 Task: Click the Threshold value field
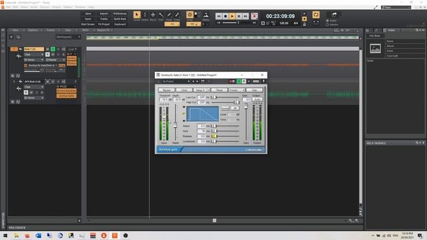(164, 99)
